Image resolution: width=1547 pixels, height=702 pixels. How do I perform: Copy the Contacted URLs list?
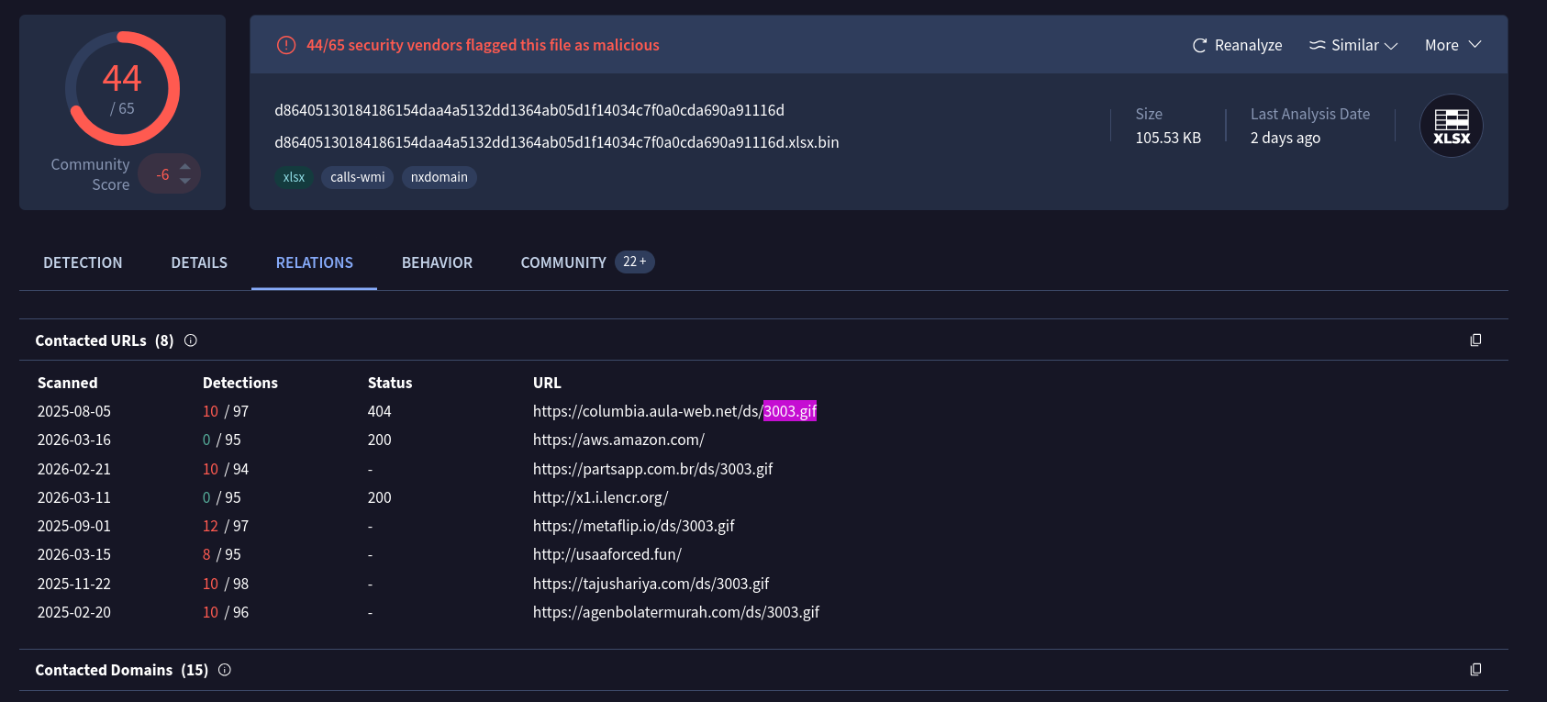coord(1475,340)
